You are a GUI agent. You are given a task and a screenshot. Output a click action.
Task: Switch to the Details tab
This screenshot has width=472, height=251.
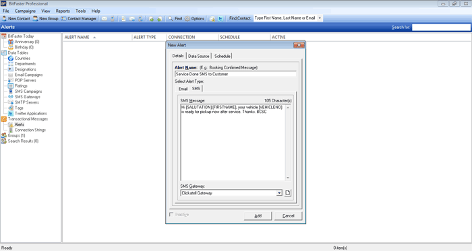[178, 56]
